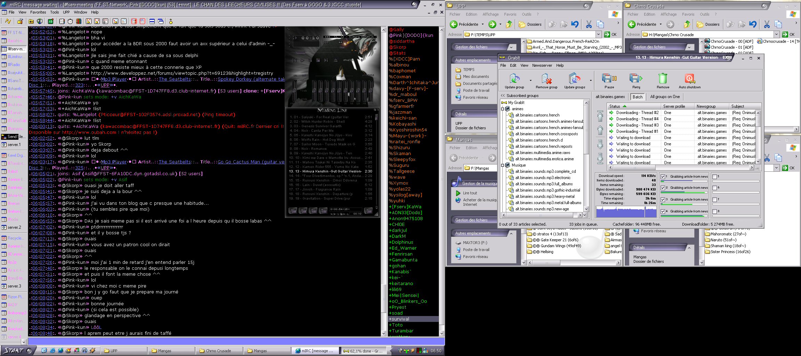
Task: Open Newsserver menu in GrabIt
Action: [542, 65]
